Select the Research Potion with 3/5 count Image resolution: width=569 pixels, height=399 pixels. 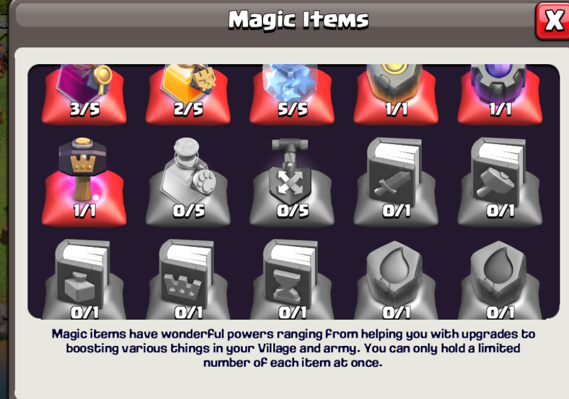(84, 94)
